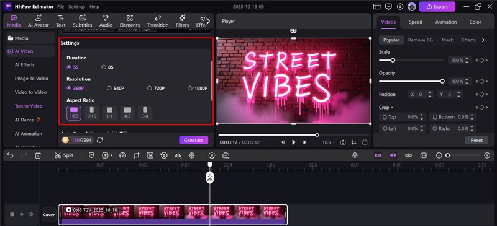
Task: Open Image To Video in the sidebar
Action: pos(32,79)
